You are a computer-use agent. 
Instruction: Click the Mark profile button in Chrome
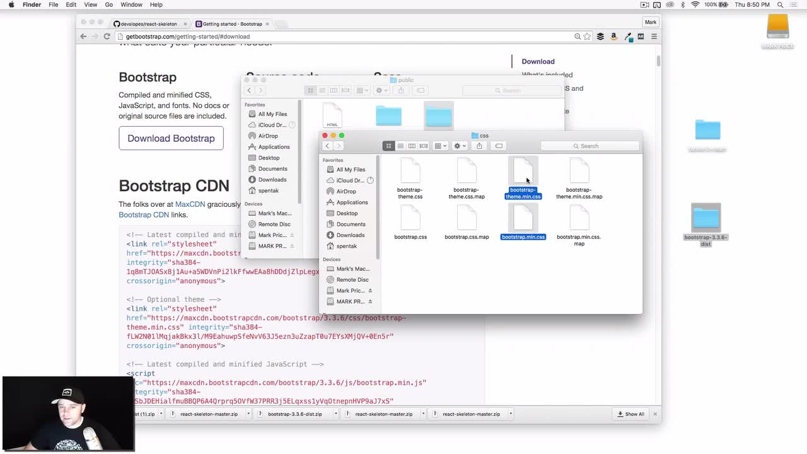tap(651, 22)
